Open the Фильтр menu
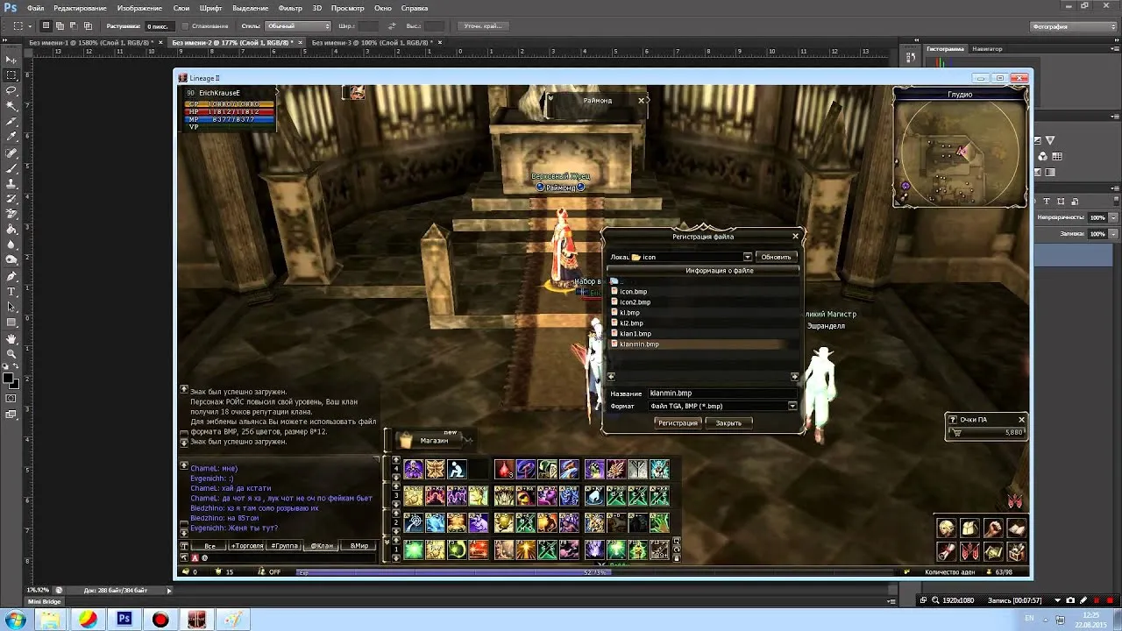The image size is (1122, 631). 289,8
